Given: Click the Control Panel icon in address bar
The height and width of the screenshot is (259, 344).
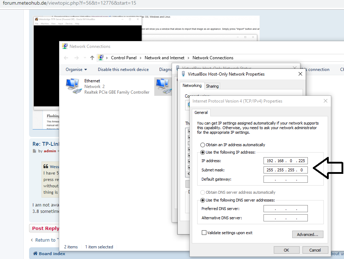Looking at the screenshot, I should pos(101,58).
